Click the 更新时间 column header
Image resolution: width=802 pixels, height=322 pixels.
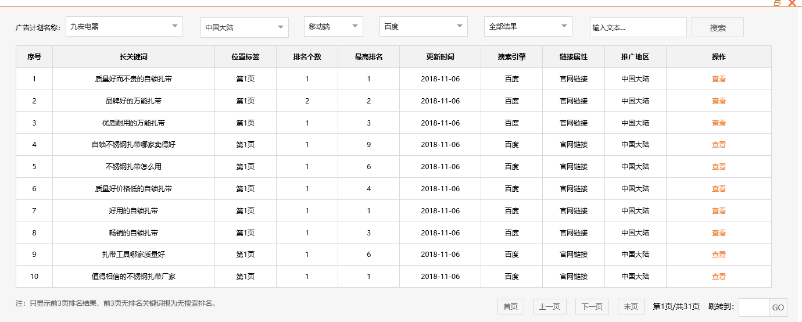pyautogui.click(x=440, y=57)
